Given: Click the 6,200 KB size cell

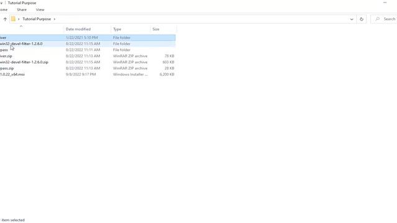Looking at the screenshot, I should [167, 74].
